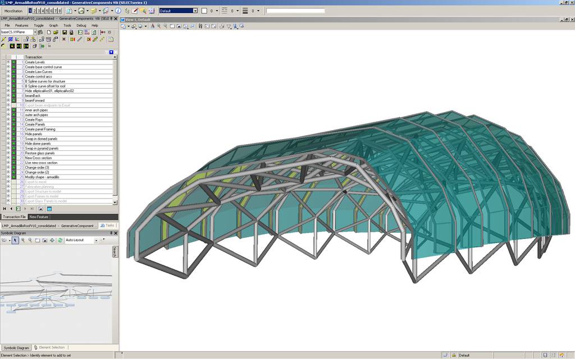Screen dimensions: 575x359
Task: Expand the 'Create Panels' transaction row
Action: [x=8, y=125]
